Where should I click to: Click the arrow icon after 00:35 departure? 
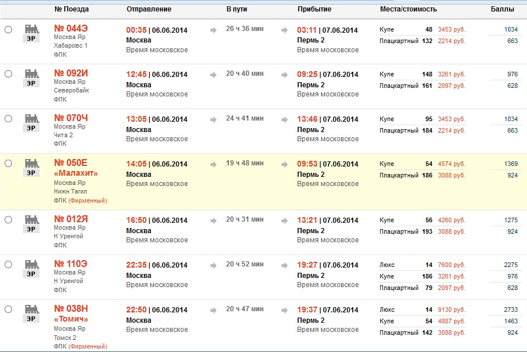(x=214, y=30)
